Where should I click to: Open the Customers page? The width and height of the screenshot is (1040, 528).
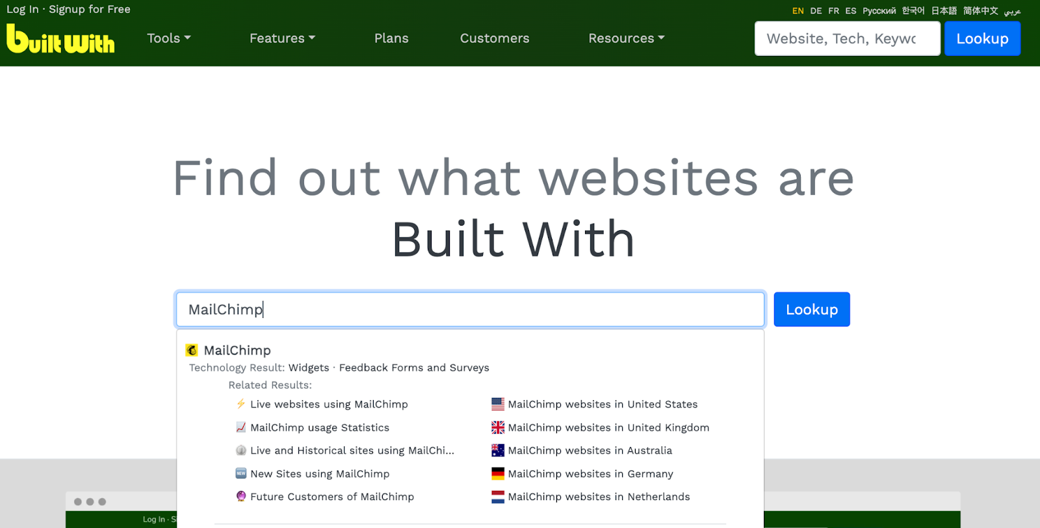point(495,38)
